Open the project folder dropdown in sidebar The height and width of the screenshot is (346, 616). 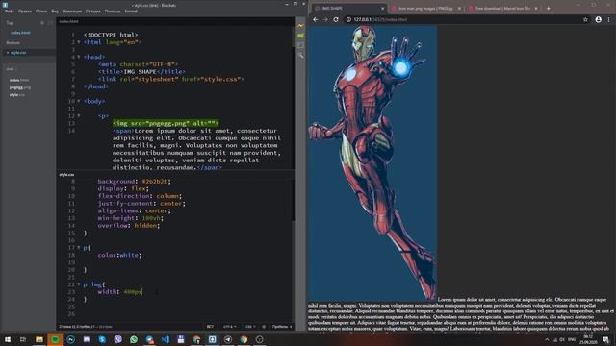coord(11,69)
